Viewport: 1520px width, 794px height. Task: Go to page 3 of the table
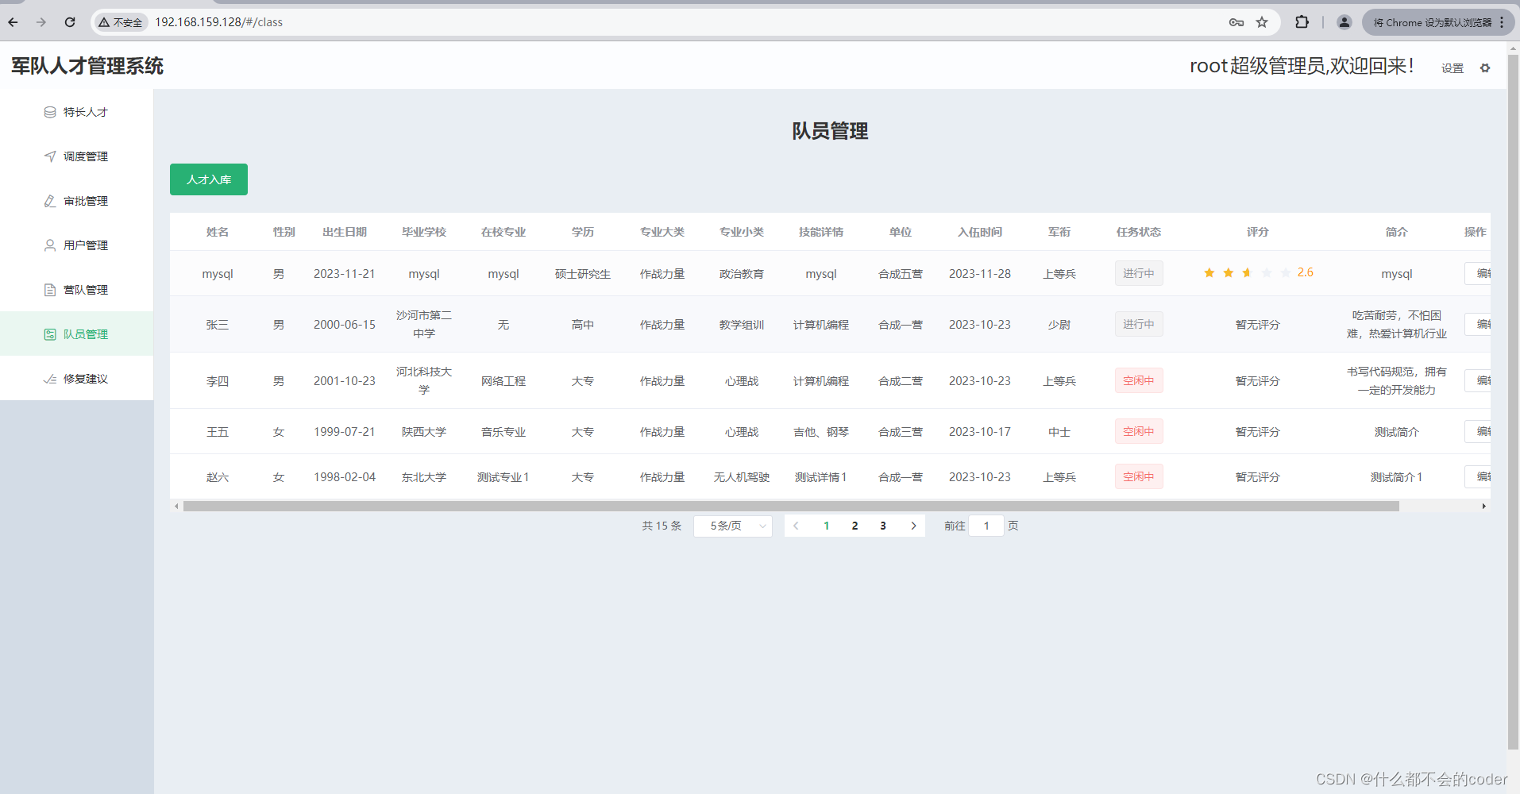[883, 526]
